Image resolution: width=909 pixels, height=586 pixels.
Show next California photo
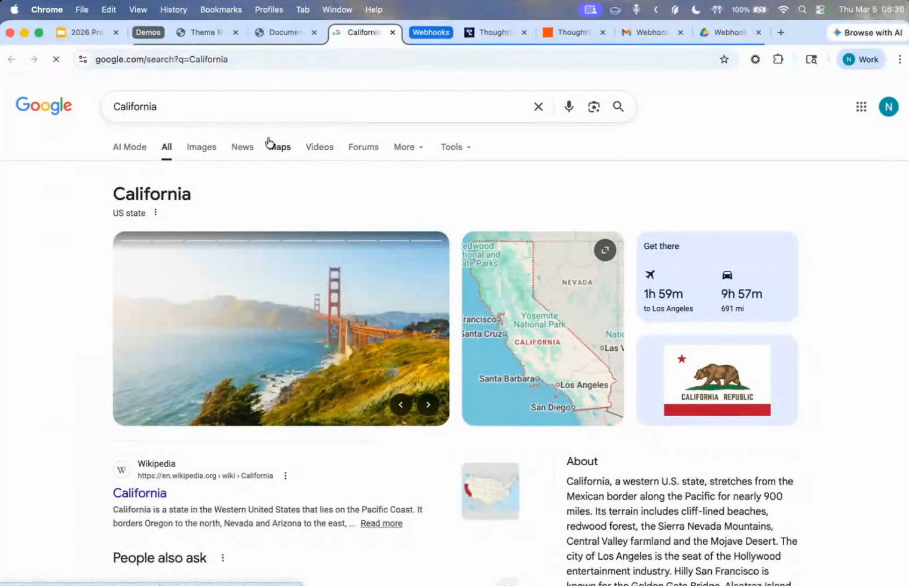pos(428,405)
